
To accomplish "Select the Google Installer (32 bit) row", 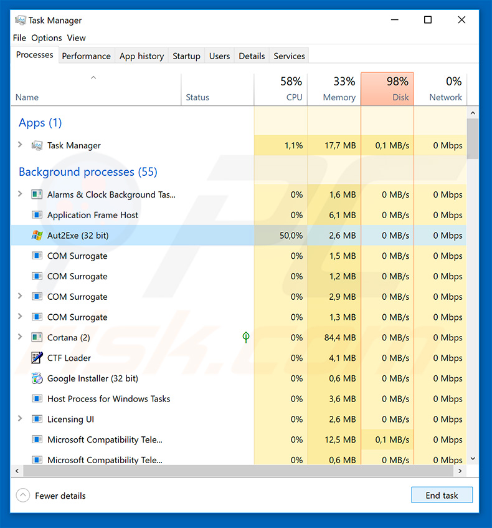I will tap(239, 378).
